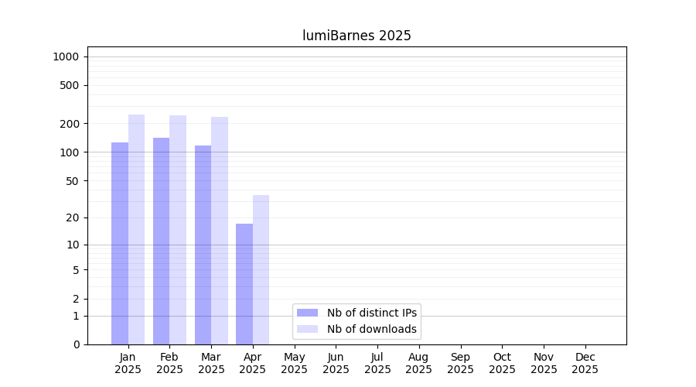Click the 'May 2025' x-axis label

[294, 363]
